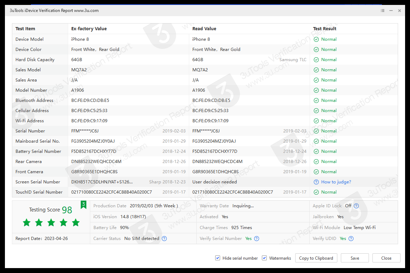Click the question icon before How to judge

coord(316,182)
